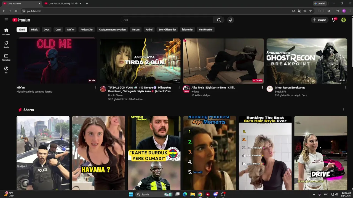Open more options for TIR'DA 2 GÜN VLOG
Screen dimensions: 353x198
click(179, 88)
